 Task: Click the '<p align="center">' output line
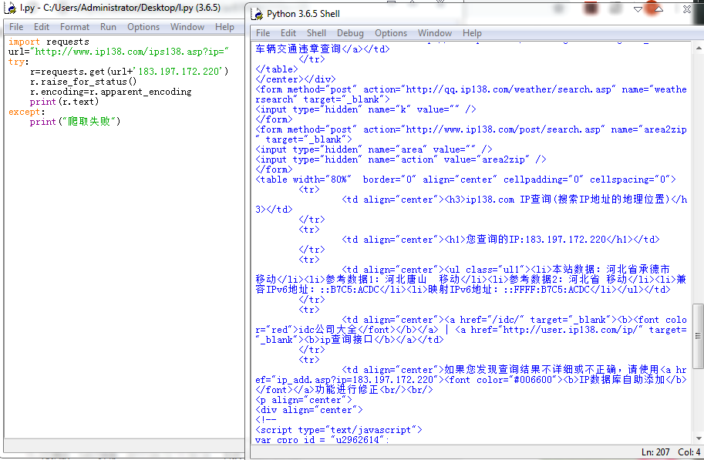point(304,400)
